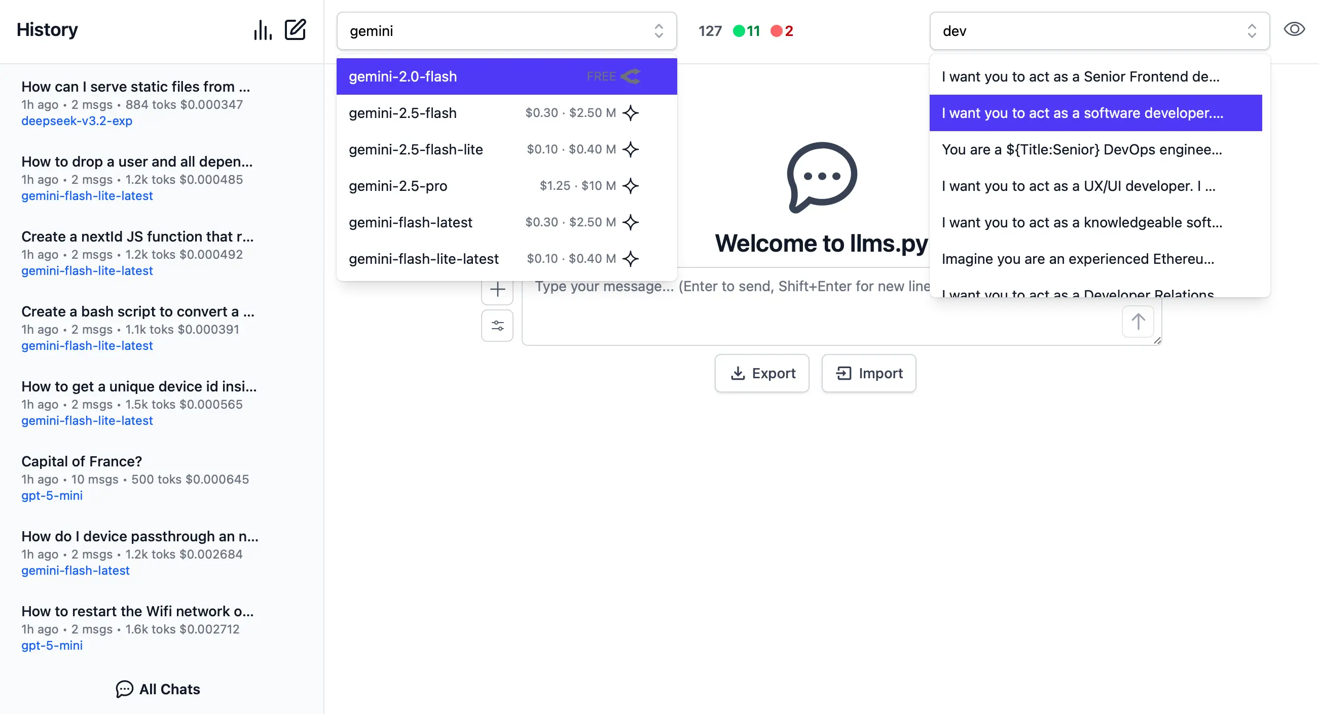
Task: Click the Import button
Action: [869, 373]
